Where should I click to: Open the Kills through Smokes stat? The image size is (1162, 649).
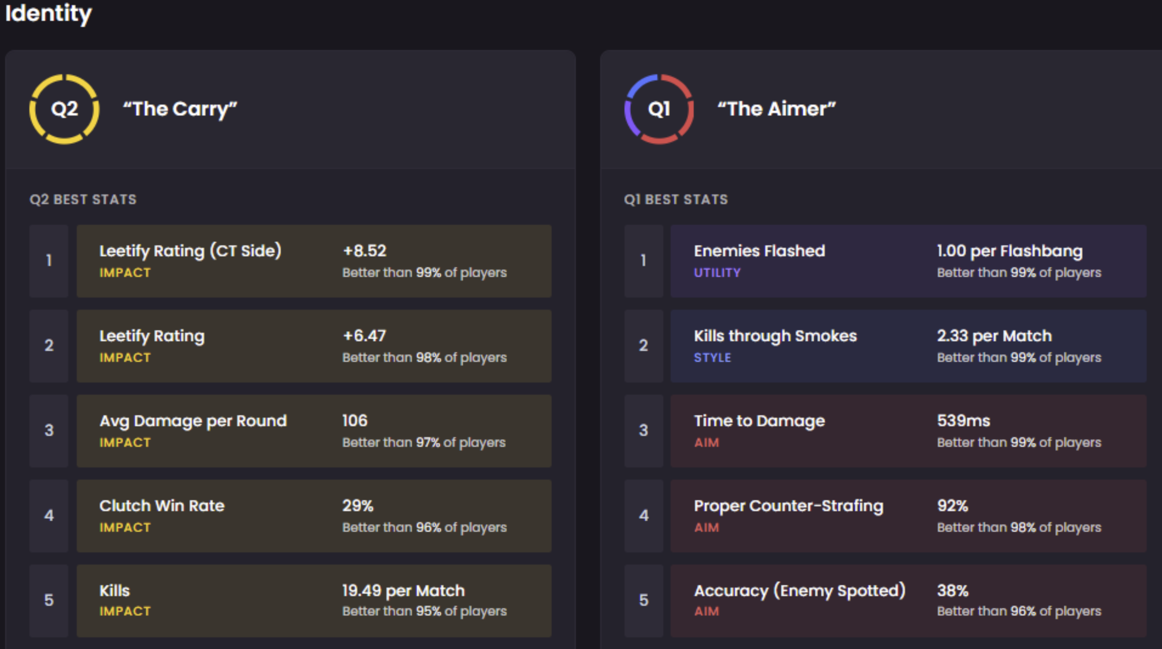[908, 346]
